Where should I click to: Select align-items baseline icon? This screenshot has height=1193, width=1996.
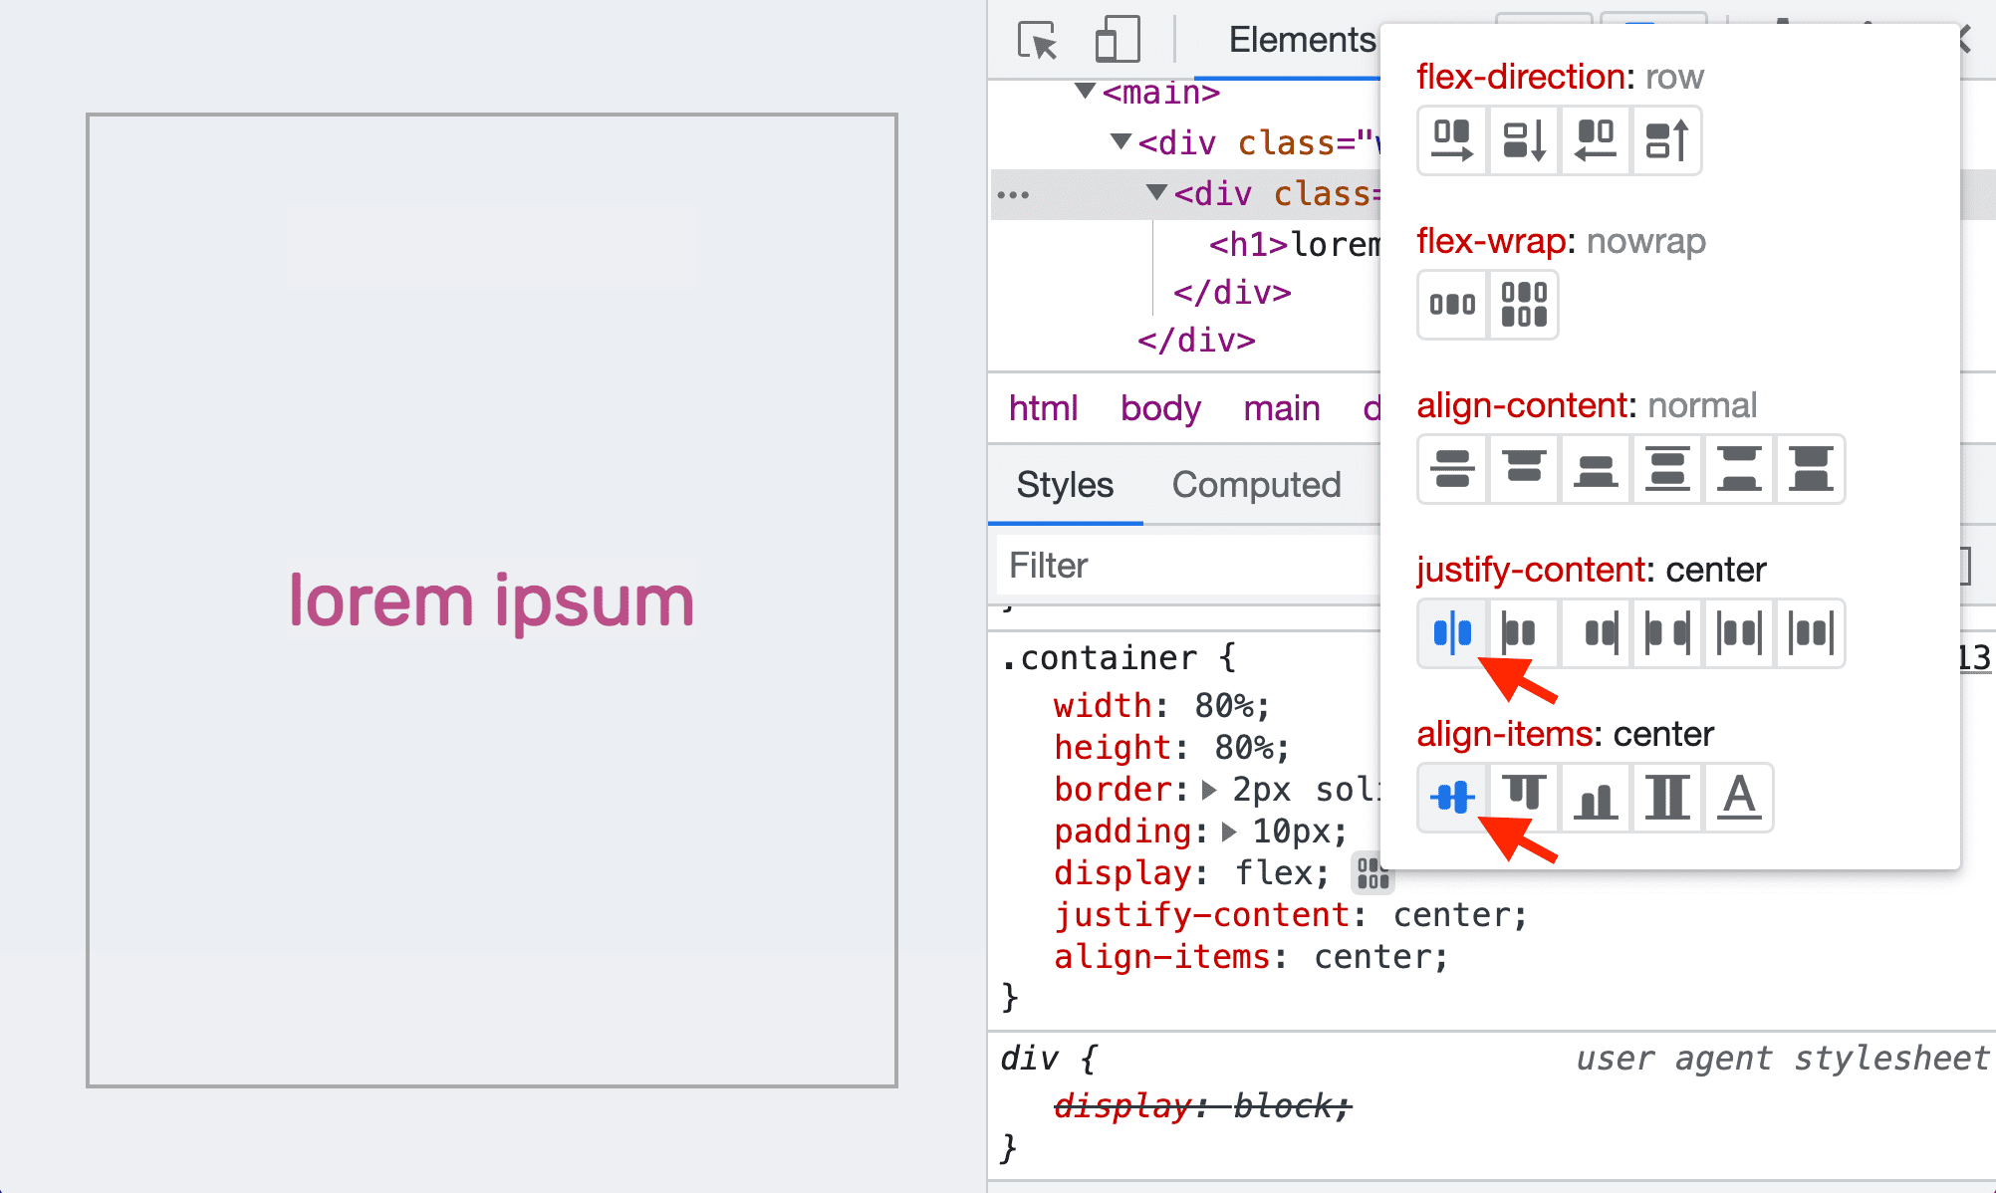pos(1737,799)
